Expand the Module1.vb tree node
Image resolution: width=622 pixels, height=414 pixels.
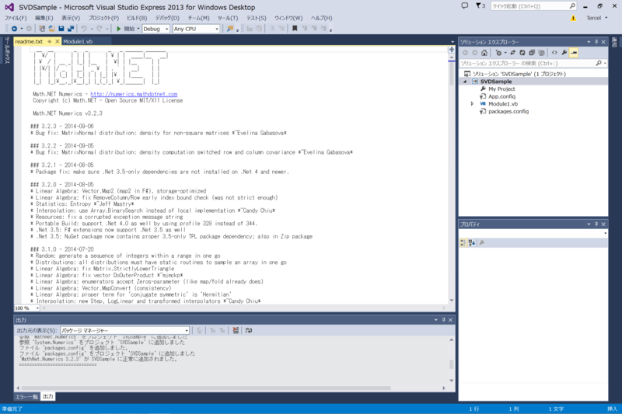pyautogui.click(x=473, y=104)
